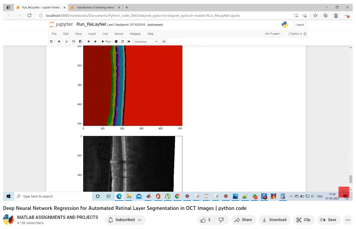Save the video to a playlist

328,220
